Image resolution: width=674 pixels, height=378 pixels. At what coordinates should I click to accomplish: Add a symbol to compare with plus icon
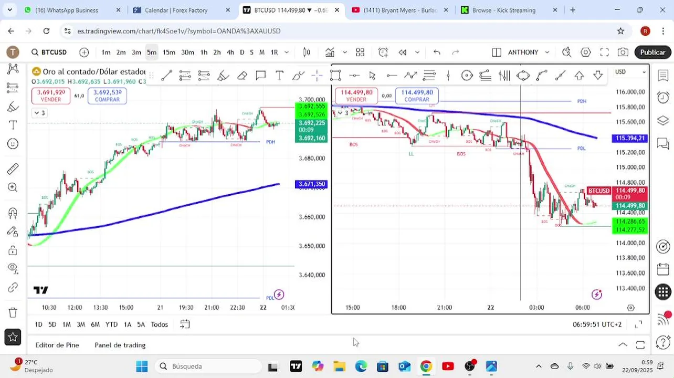click(x=84, y=52)
